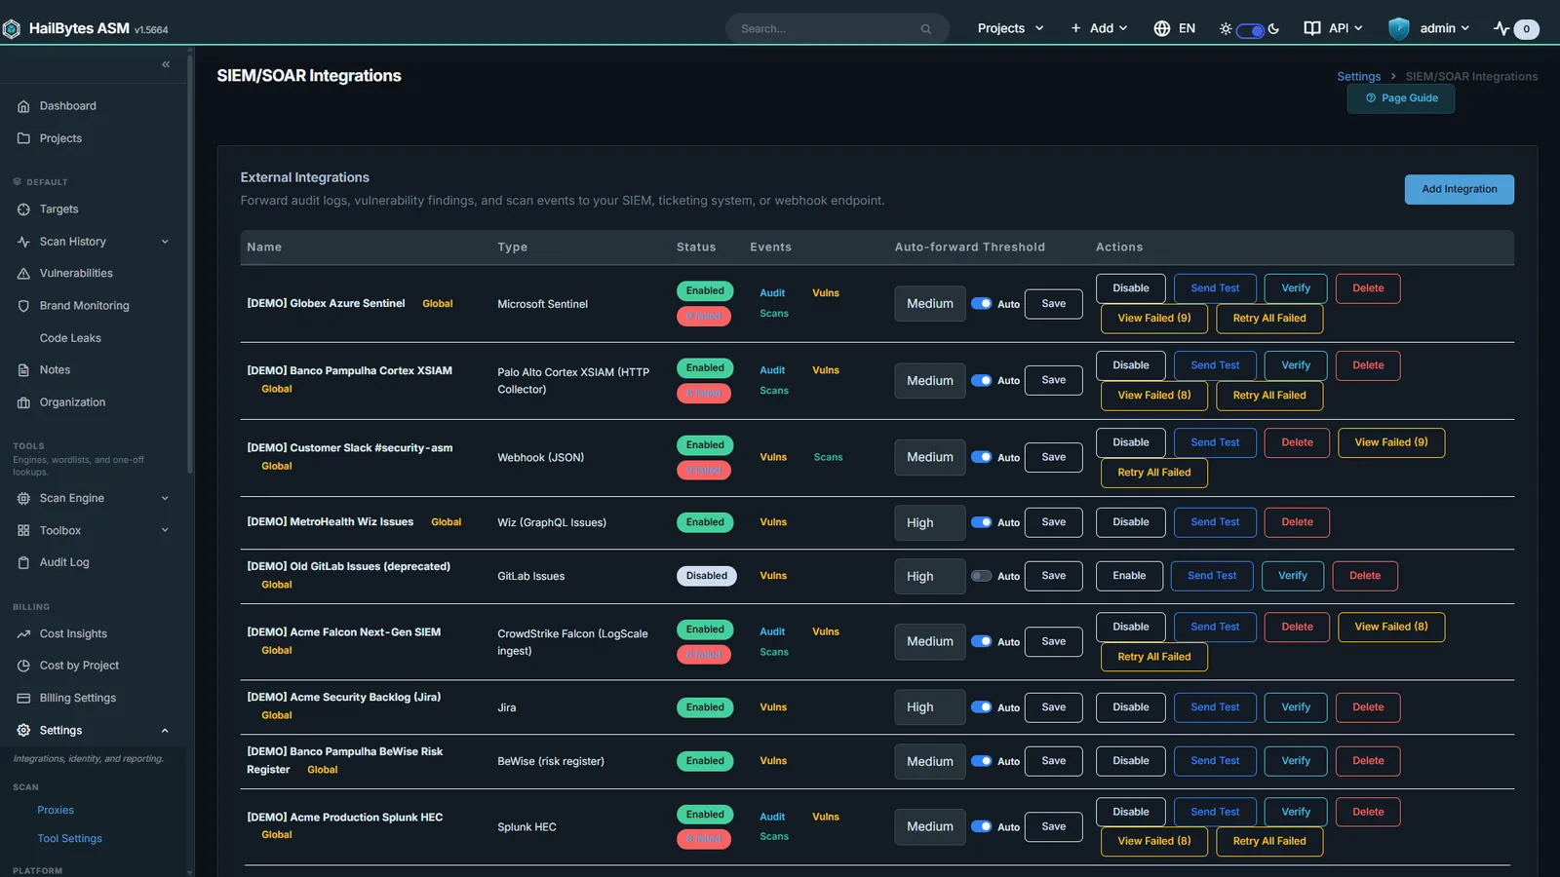Delete the MetroHealth Wiz Issues integration
Image resolution: width=1560 pixels, height=877 pixels.
point(1297,522)
